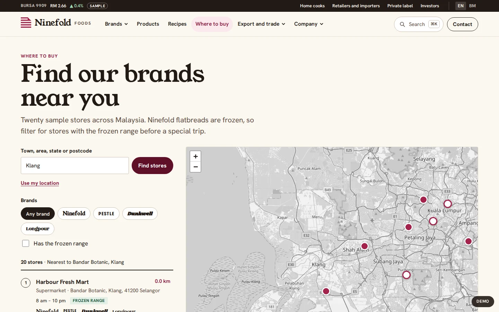Select the map pin near Shah Alam
This screenshot has height=312, width=499.
coord(364,246)
